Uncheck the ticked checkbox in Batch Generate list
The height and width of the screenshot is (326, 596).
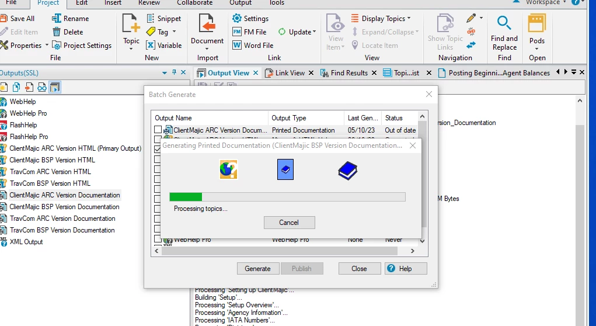pos(158,149)
